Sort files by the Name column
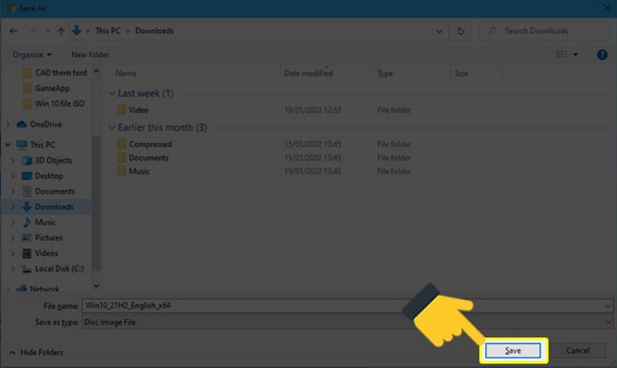This screenshot has height=368, width=617. coord(126,73)
